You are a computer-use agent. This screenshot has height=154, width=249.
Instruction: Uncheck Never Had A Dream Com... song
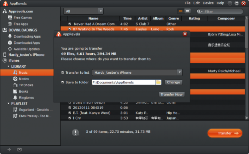pyautogui.click(x=70, y=24)
